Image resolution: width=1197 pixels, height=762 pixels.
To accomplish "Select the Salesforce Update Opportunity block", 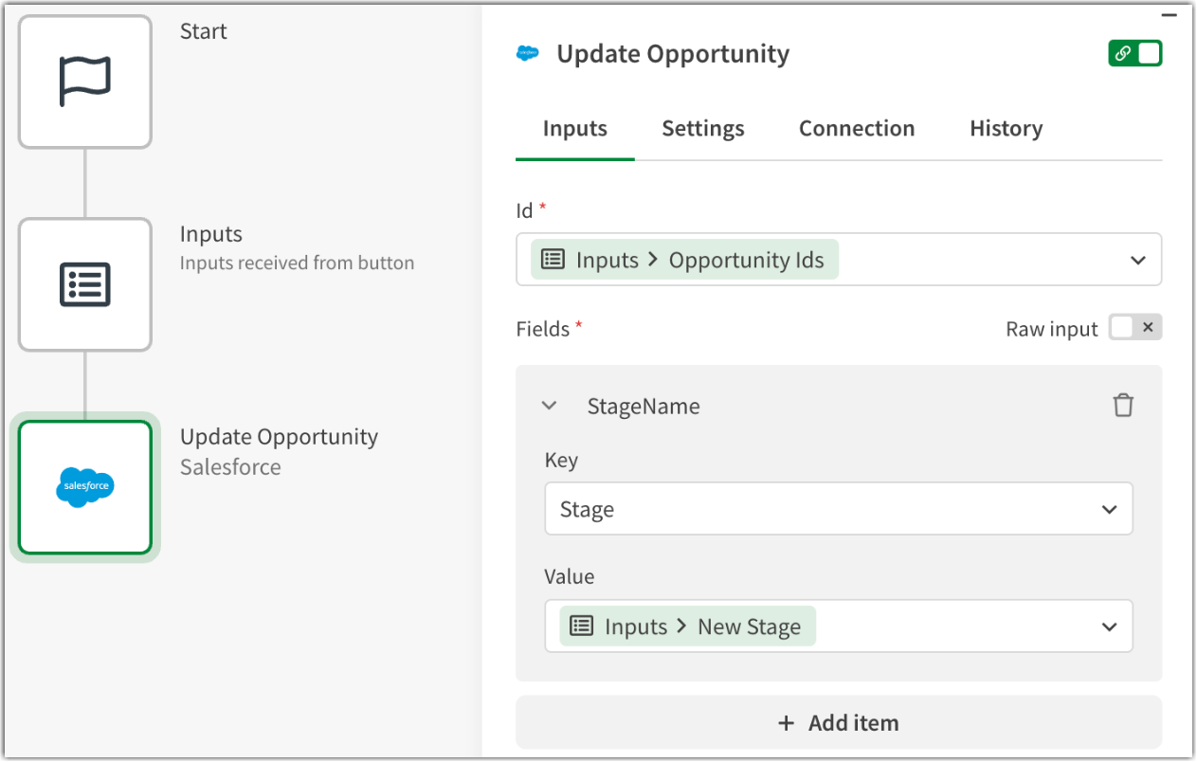I will point(85,487).
